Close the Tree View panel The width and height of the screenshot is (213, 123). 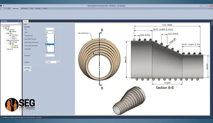pyautogui.click(x=21, y=21)
